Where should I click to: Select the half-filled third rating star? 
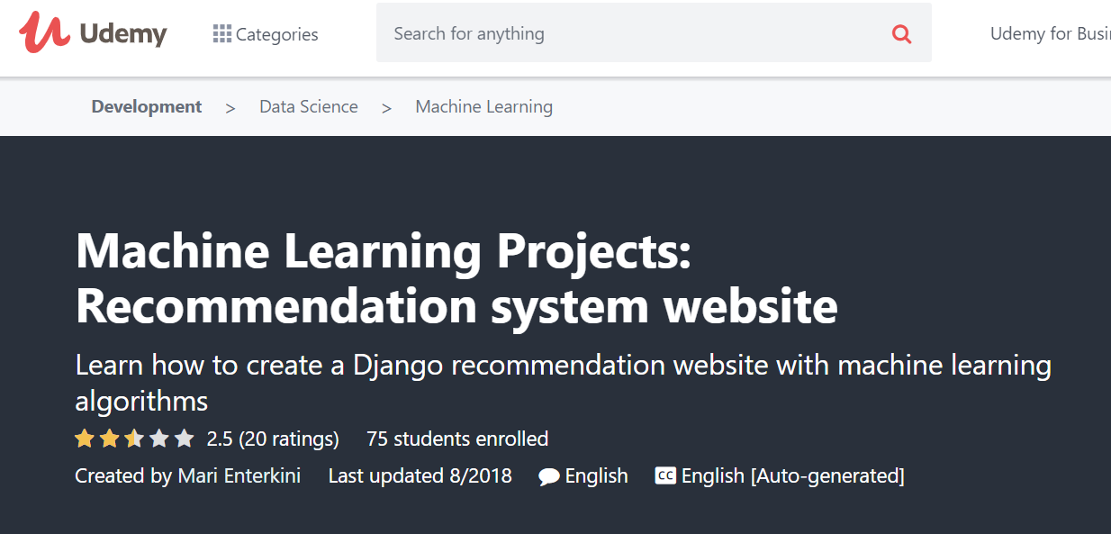tap(134, 438)
